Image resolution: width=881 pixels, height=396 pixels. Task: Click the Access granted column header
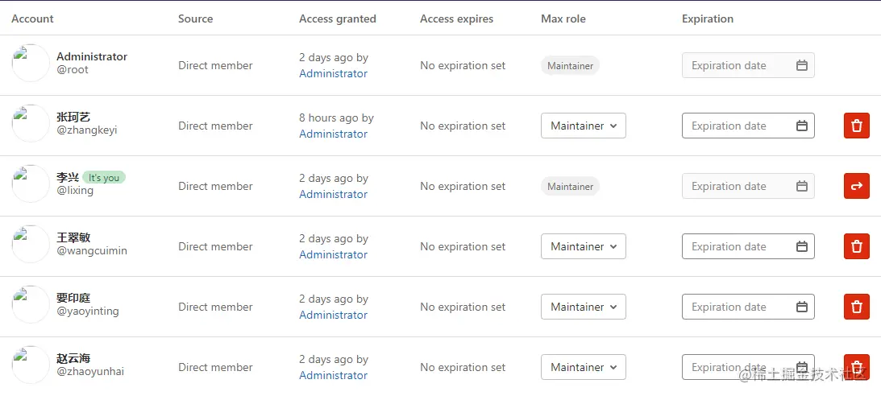tap(337, 19)
